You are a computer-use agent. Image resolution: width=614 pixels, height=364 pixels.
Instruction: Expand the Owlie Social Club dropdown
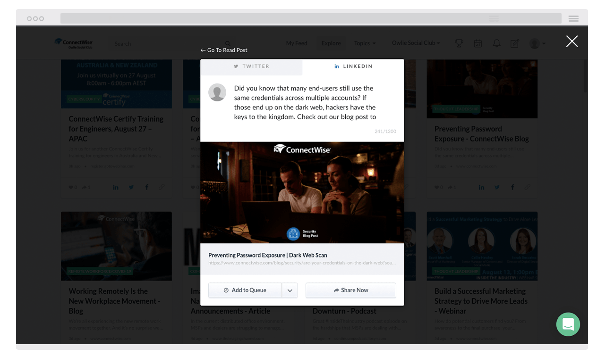tap(416, 43)
